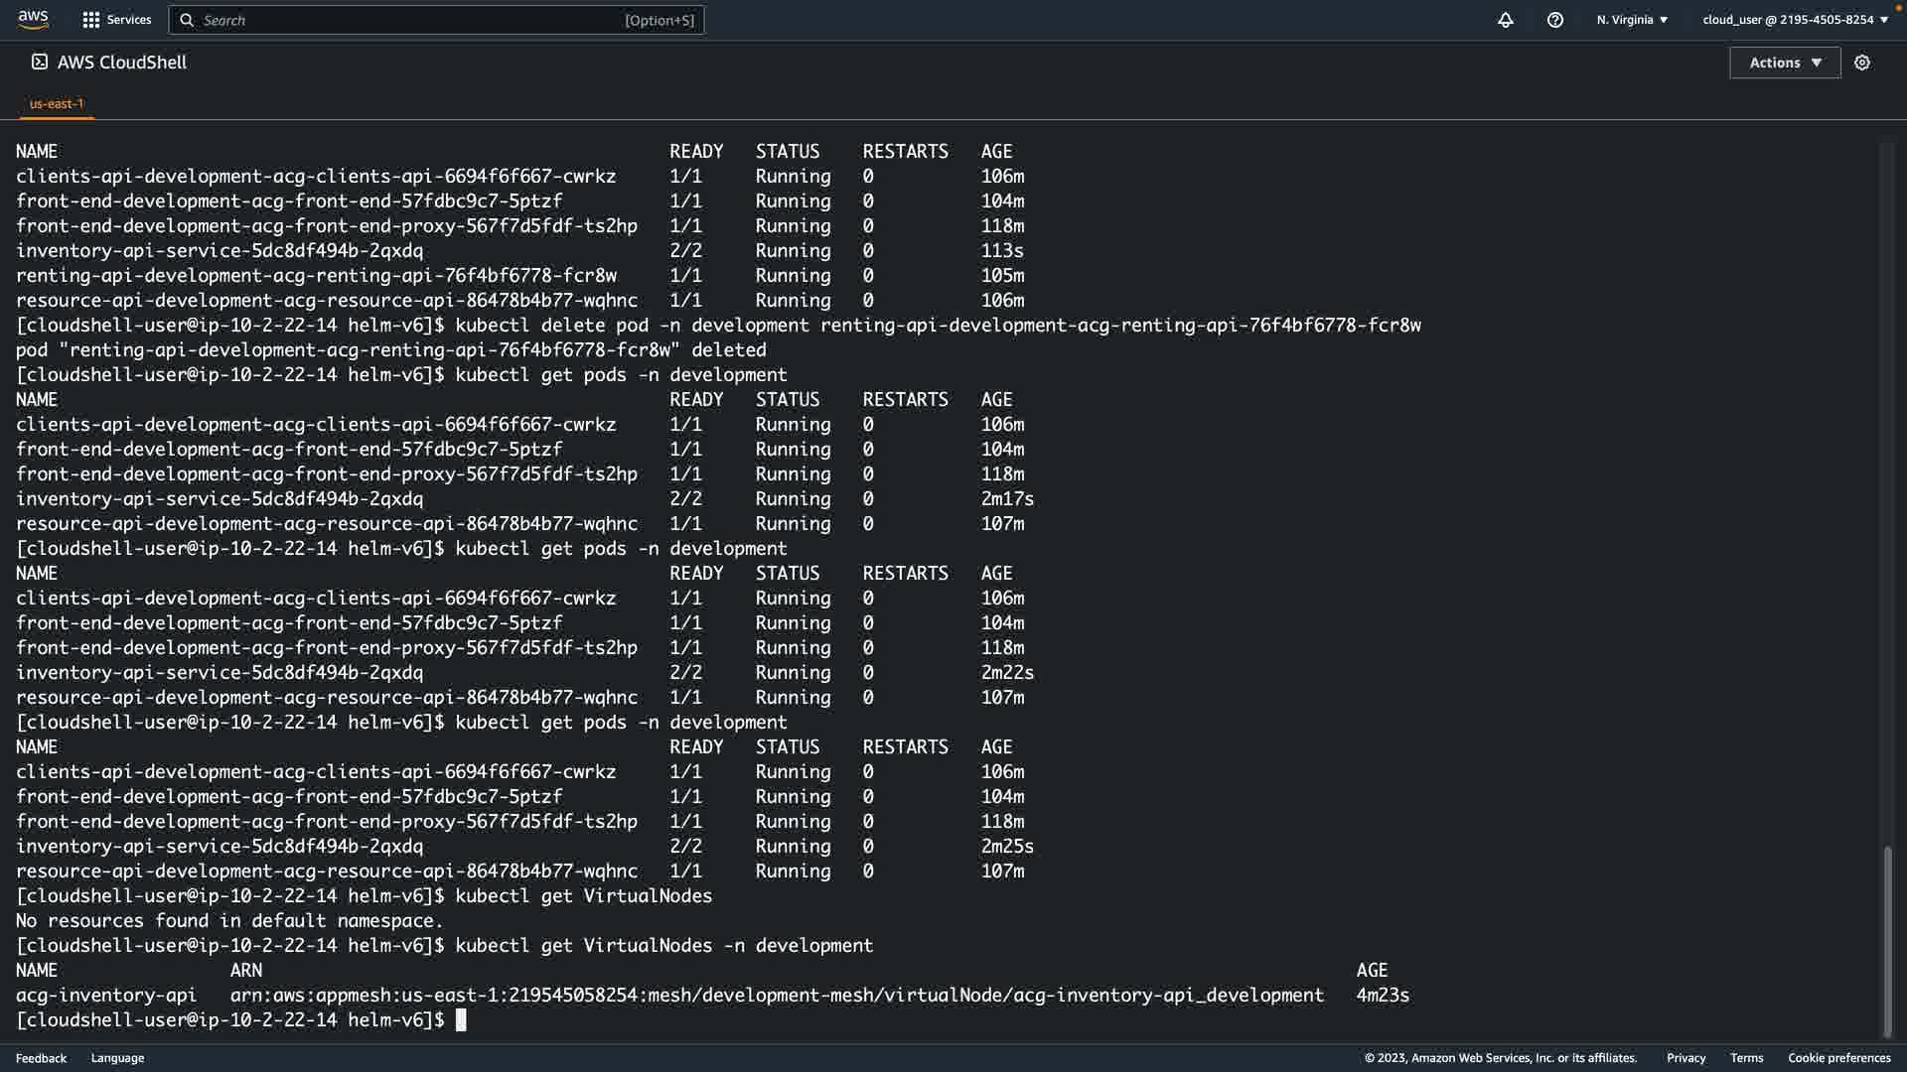Open the notifications bell
This screenshot has height=1072, width=1907.
click(x=1506, y=20)
